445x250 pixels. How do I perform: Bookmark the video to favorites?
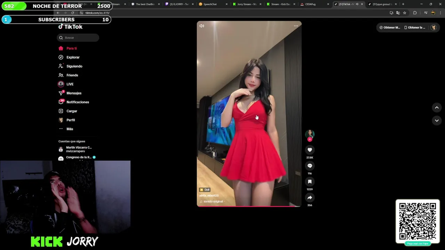click(310, 182)
